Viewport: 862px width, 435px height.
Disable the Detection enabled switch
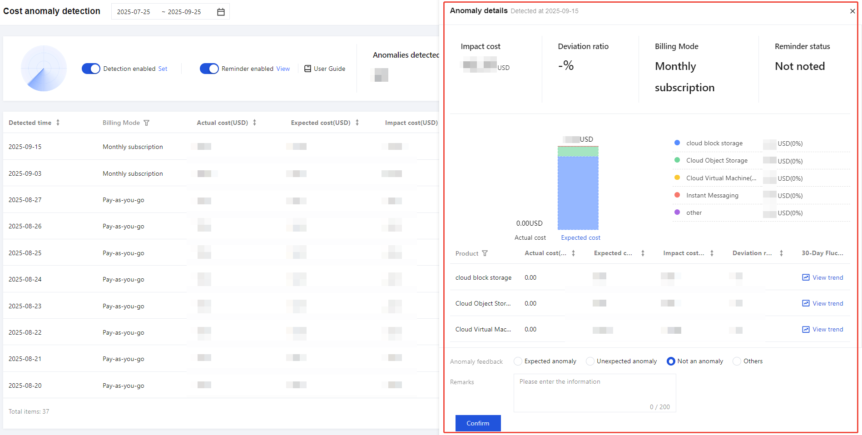91,69
